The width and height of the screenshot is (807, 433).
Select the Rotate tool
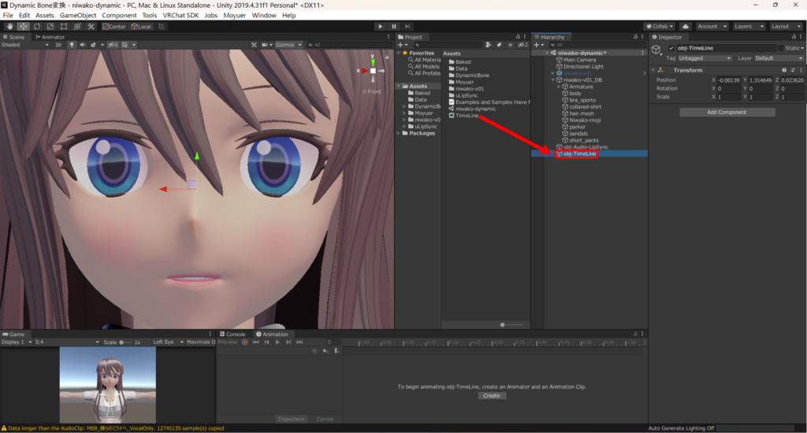click(36, 26)
